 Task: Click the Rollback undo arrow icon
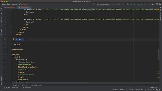tap(149, 4)
